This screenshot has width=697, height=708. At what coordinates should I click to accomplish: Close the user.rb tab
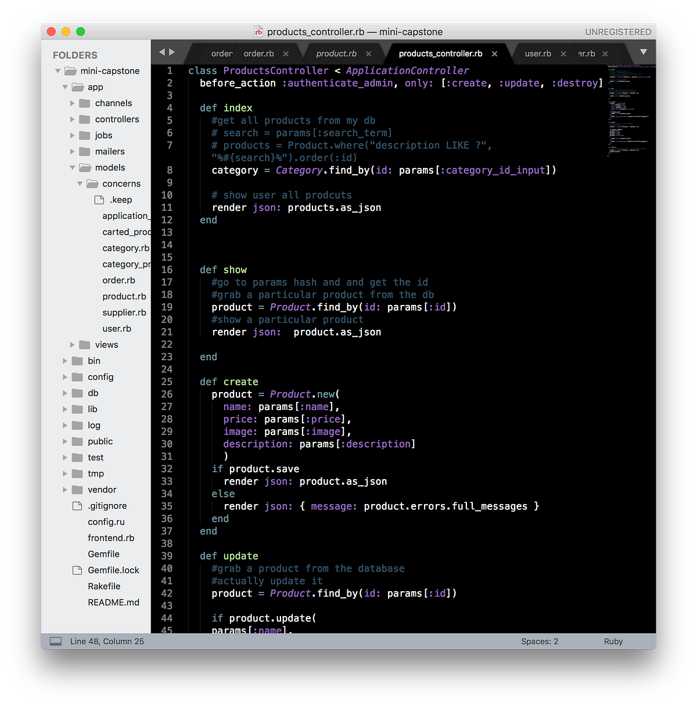coord(563,53)
